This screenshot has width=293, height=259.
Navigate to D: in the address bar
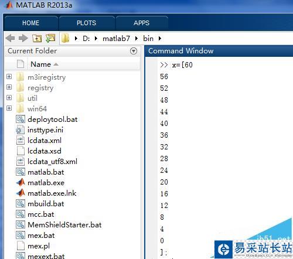[x=86, y=39]
